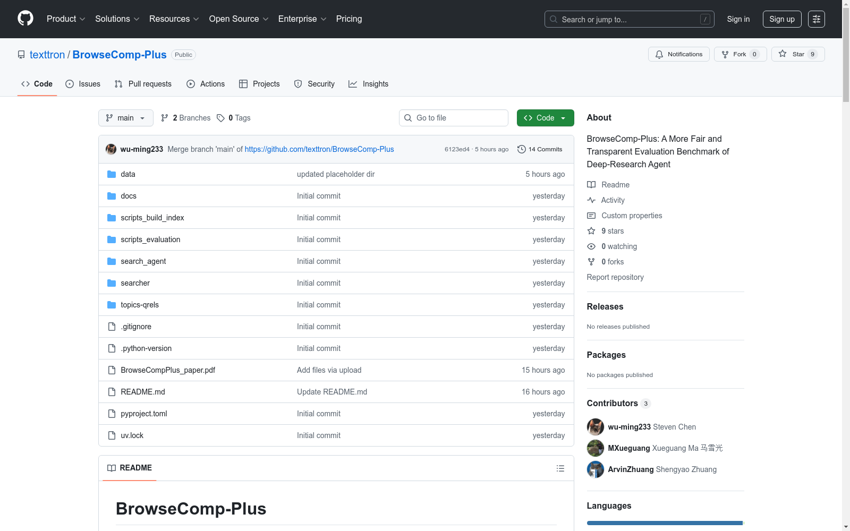Open global navigation settings icon button

(x=817, y=19)
